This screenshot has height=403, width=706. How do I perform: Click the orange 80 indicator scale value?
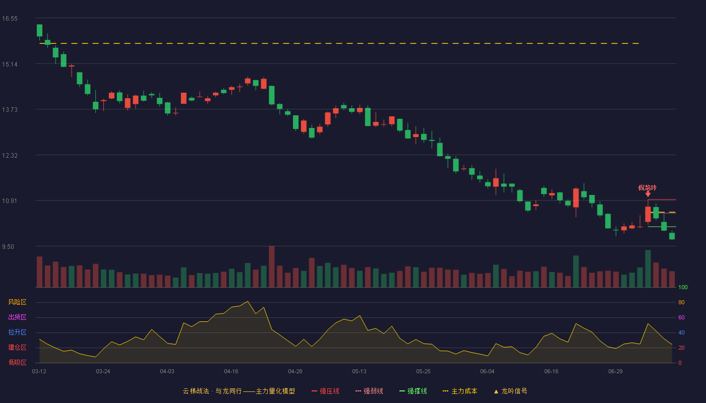pyautogui.click(x=681, y=302)
